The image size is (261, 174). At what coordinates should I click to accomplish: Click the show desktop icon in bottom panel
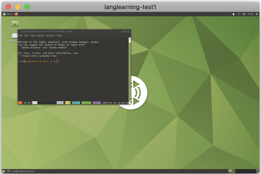[x=3, y=171]
